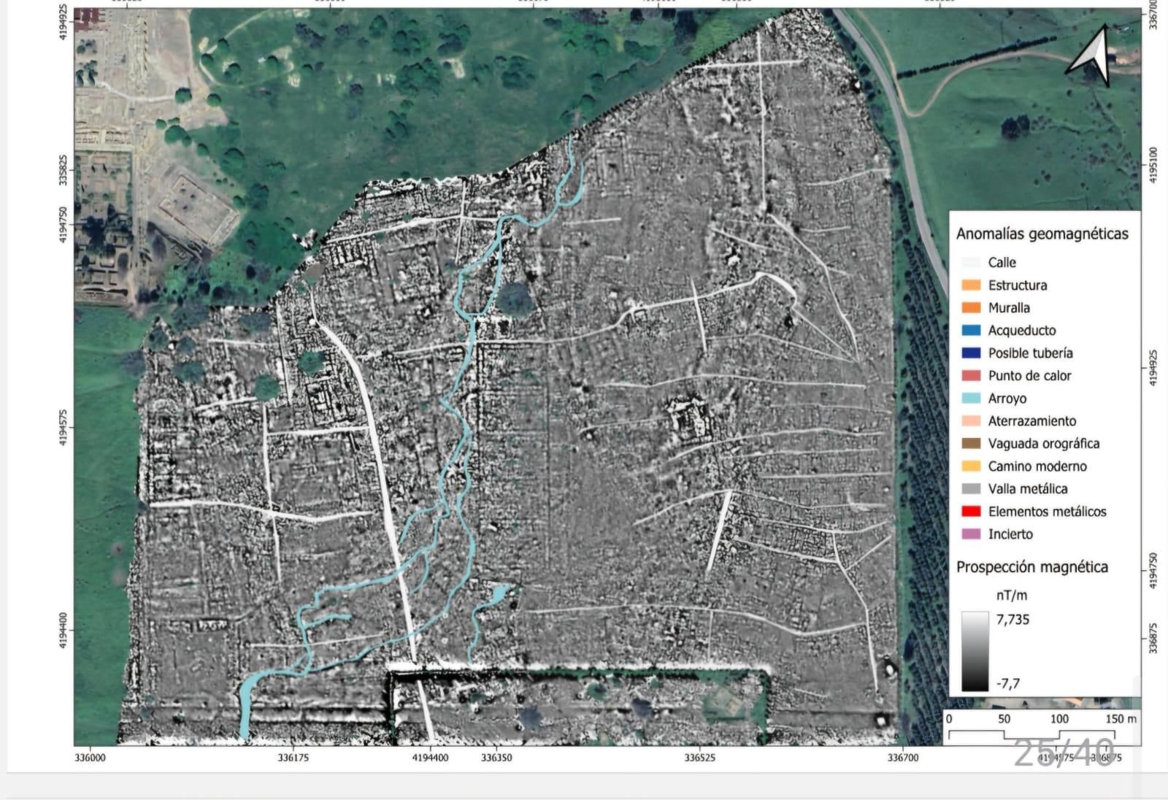Viewport: 1168px width, 800px height.
Task: Select the Arroyo legend color block
Action: click(971, 399)
